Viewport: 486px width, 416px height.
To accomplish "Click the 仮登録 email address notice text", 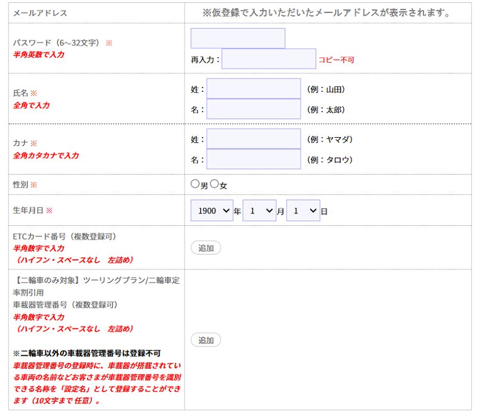I will (326, 13).
